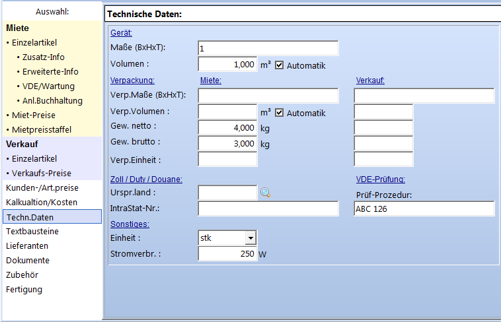Click the Gew. brutto field showing 3,000

pos(227,143)
